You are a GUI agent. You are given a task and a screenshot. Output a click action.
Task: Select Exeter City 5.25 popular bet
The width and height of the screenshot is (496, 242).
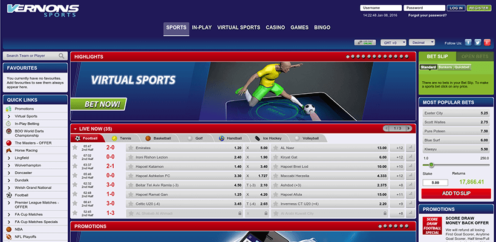tap(456, 113)
